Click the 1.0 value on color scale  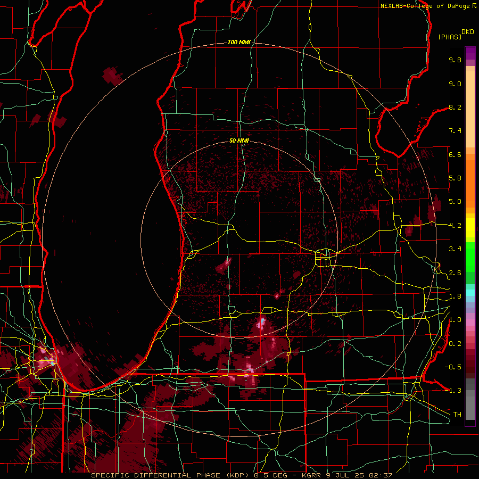[x=455, y=320]
